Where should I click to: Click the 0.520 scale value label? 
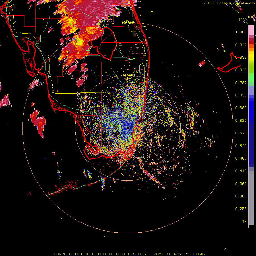pos(241,146)
